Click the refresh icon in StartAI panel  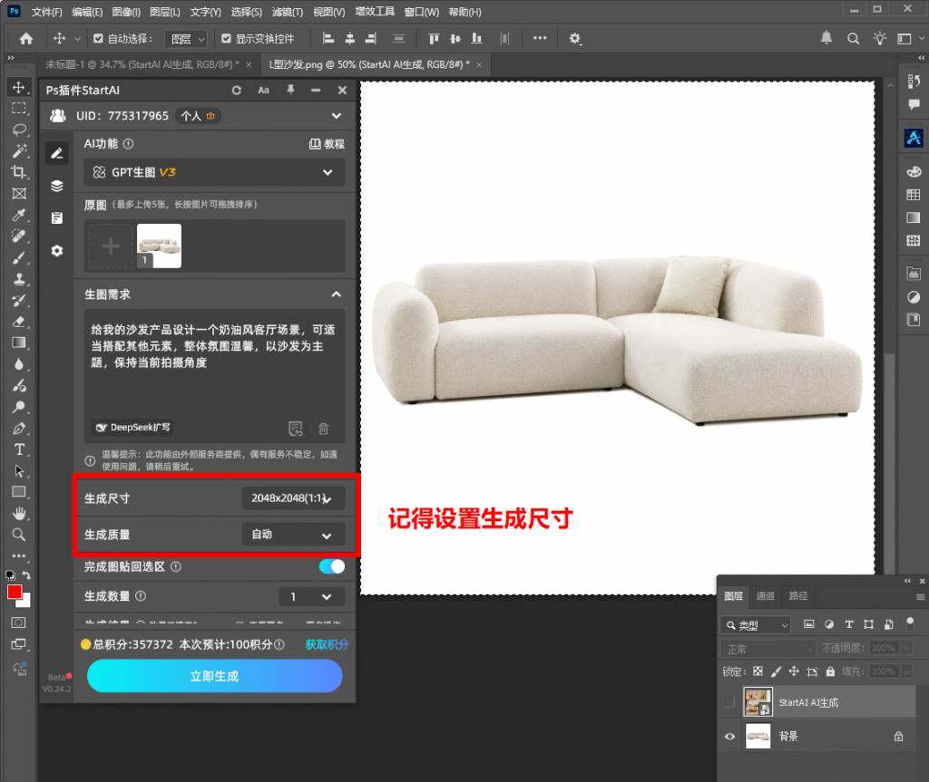(237, 90)
